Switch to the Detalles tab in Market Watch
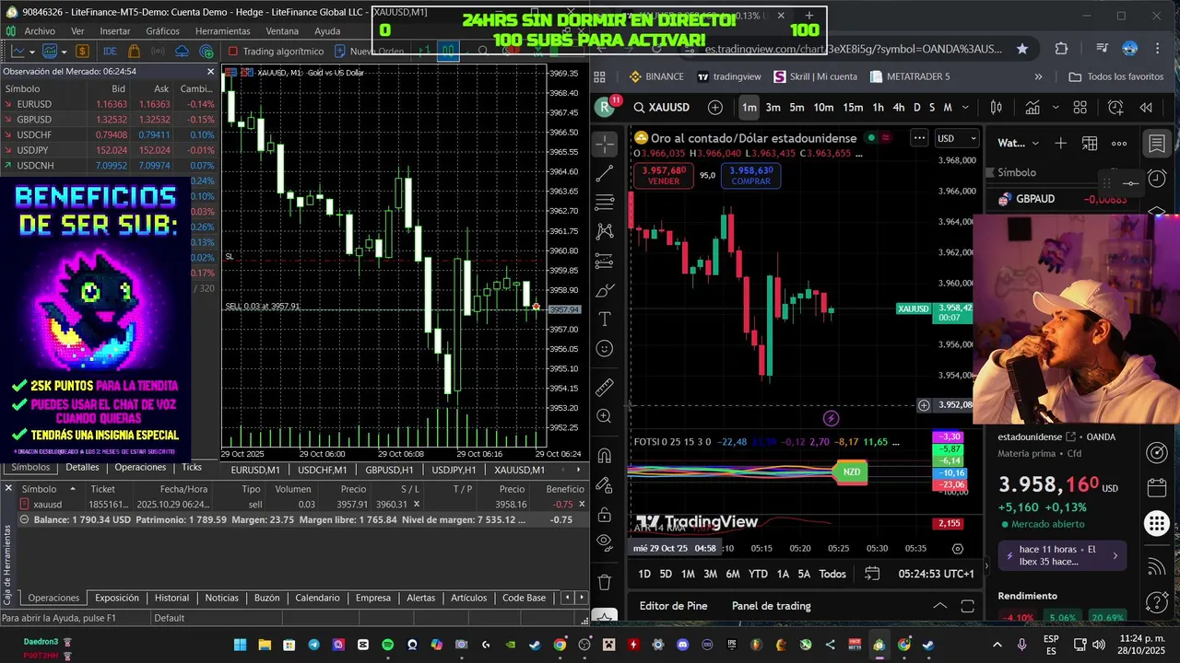This screenshot has width=1180, height=663. 82,467
